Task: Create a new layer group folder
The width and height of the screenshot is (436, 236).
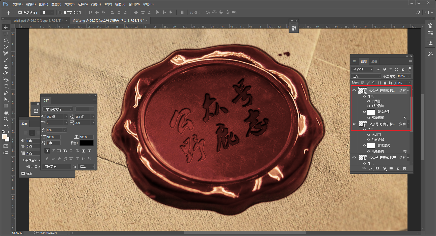Action: pyautogui.click(x=391, y=168)
